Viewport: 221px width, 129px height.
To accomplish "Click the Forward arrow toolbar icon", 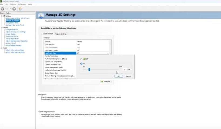I will coord(14,9).
